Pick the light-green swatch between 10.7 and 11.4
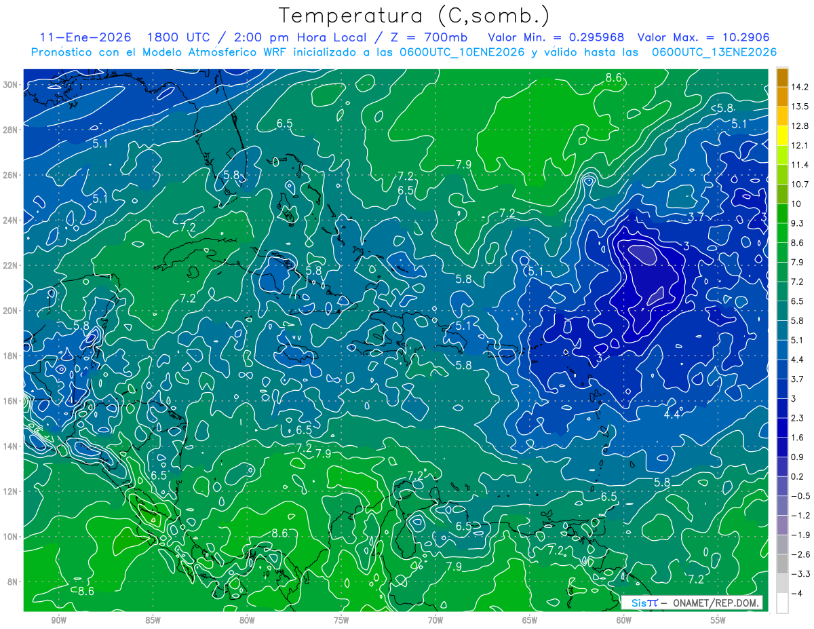 pos(782,174)
